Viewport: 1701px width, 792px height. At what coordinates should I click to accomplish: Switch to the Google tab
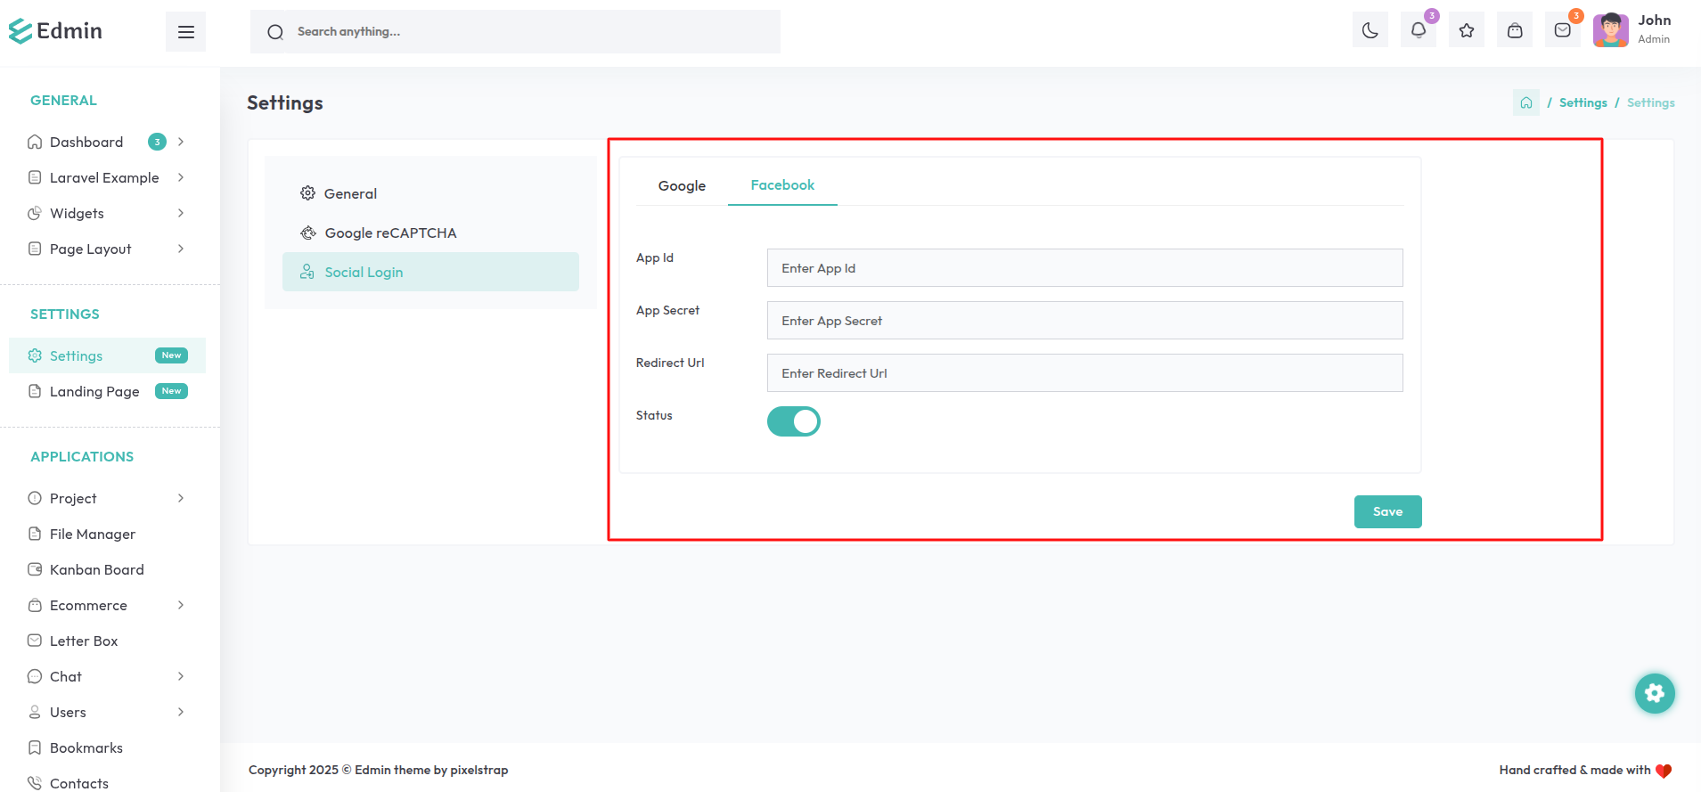[x=682, y=185]
